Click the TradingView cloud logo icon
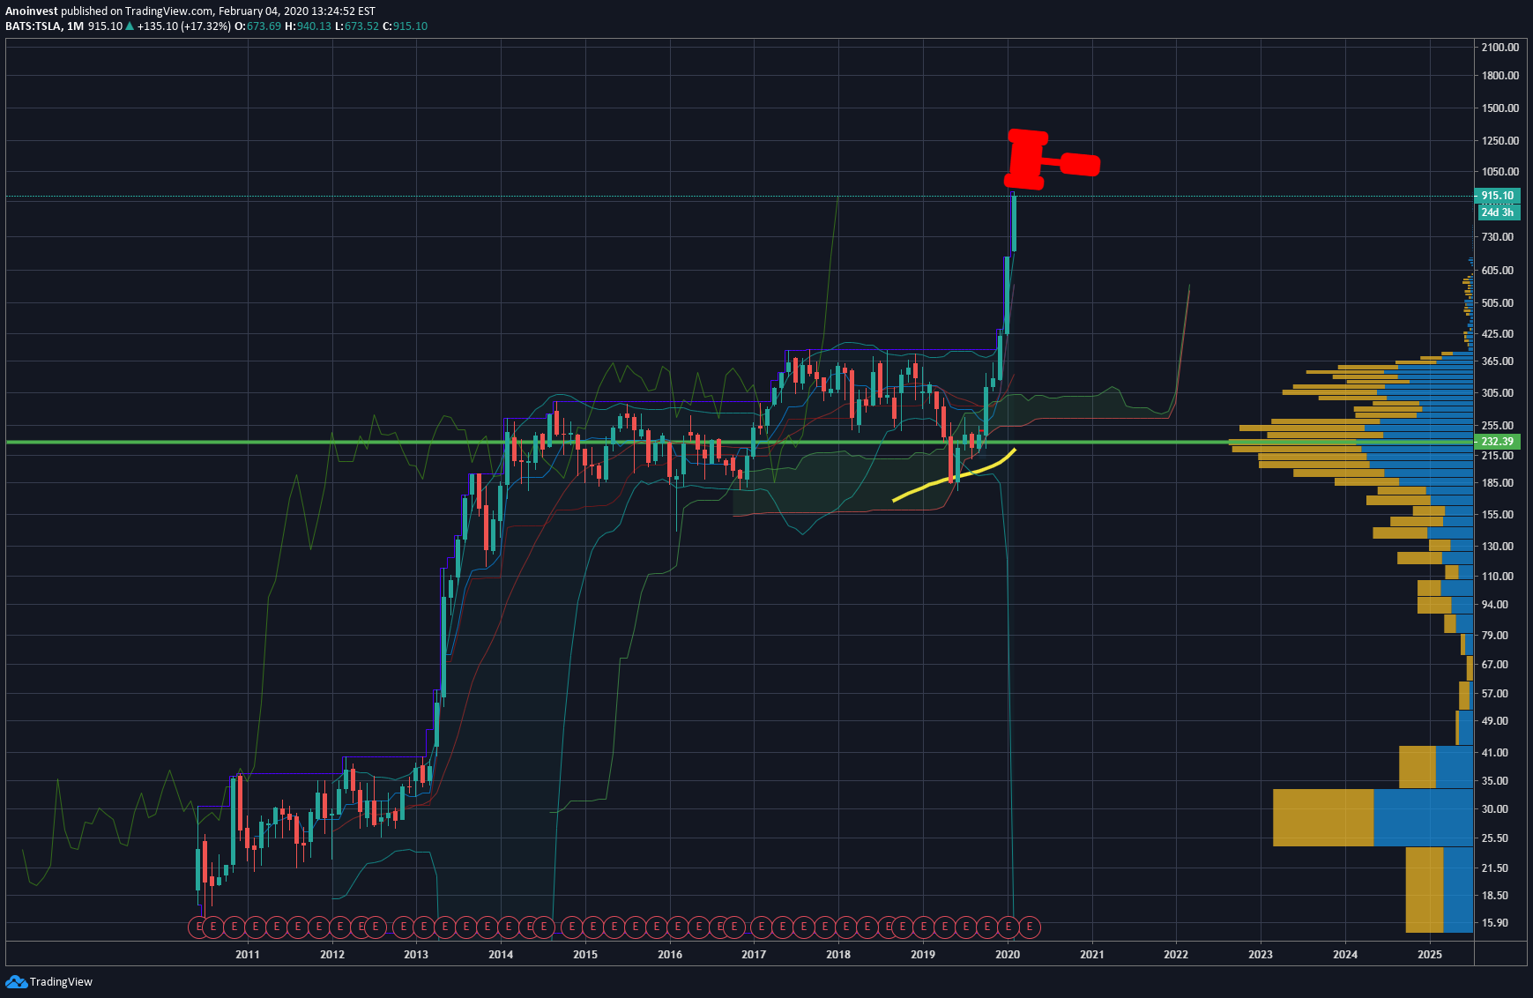This screenshot has width=1533, height=998. tap(16, 981)
